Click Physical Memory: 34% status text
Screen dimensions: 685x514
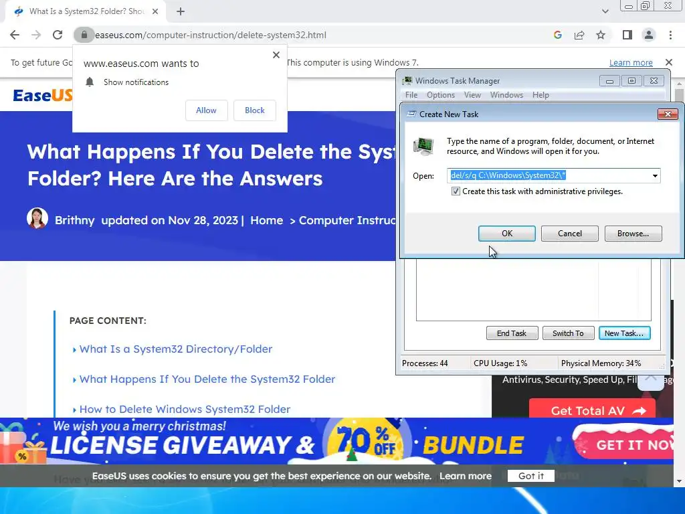601,363
